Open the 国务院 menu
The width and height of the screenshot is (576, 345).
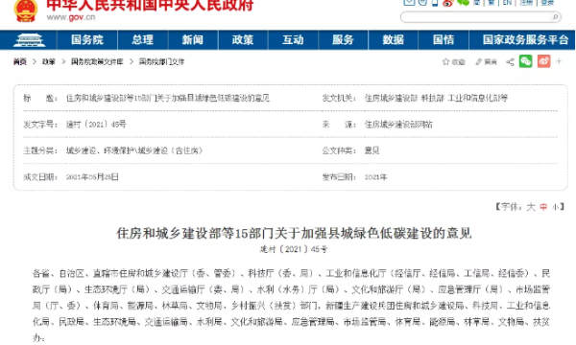(x=87, y=40)
